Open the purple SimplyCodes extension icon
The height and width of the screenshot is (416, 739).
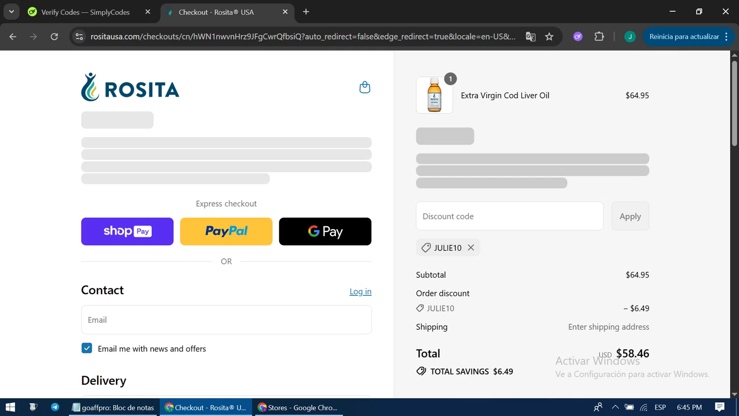pos(578,36)
